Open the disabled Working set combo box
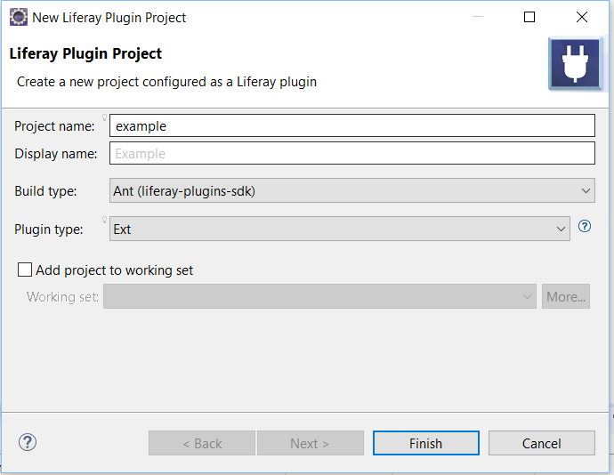 coord(319,296)
